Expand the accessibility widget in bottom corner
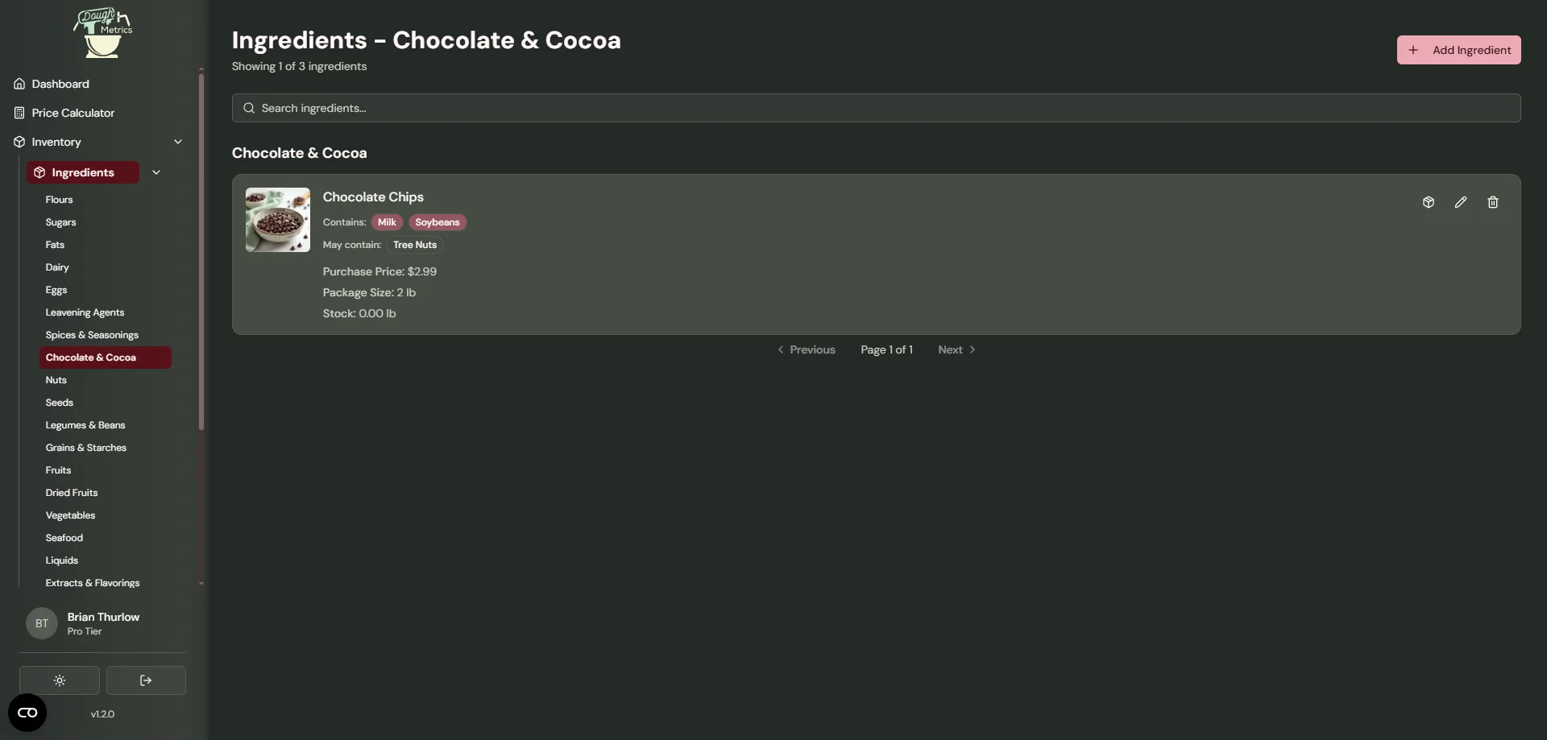 (27, 713)
